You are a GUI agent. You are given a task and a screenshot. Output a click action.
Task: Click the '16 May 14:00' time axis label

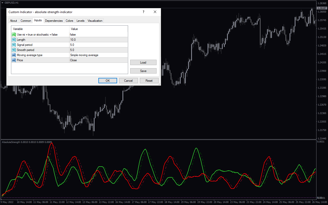122,202
